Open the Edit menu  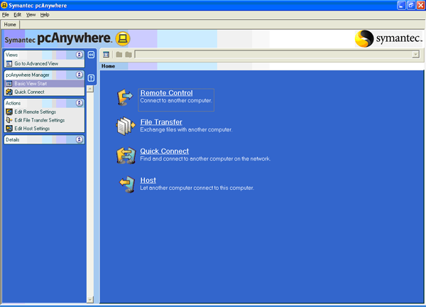click(17, 15)
